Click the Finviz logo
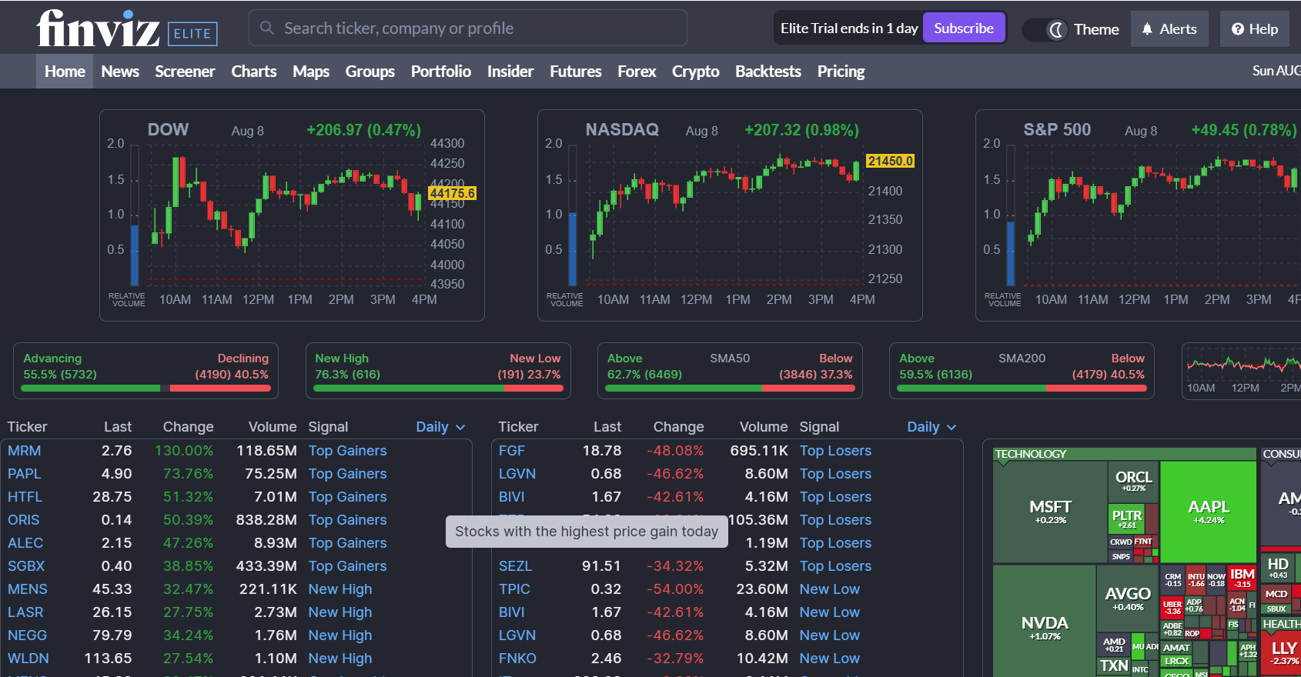 pos(98,28)
